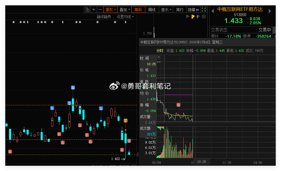281x171 pixels.
Task: Toggle 简约 simplified display mode
Action: coord(179,9)
